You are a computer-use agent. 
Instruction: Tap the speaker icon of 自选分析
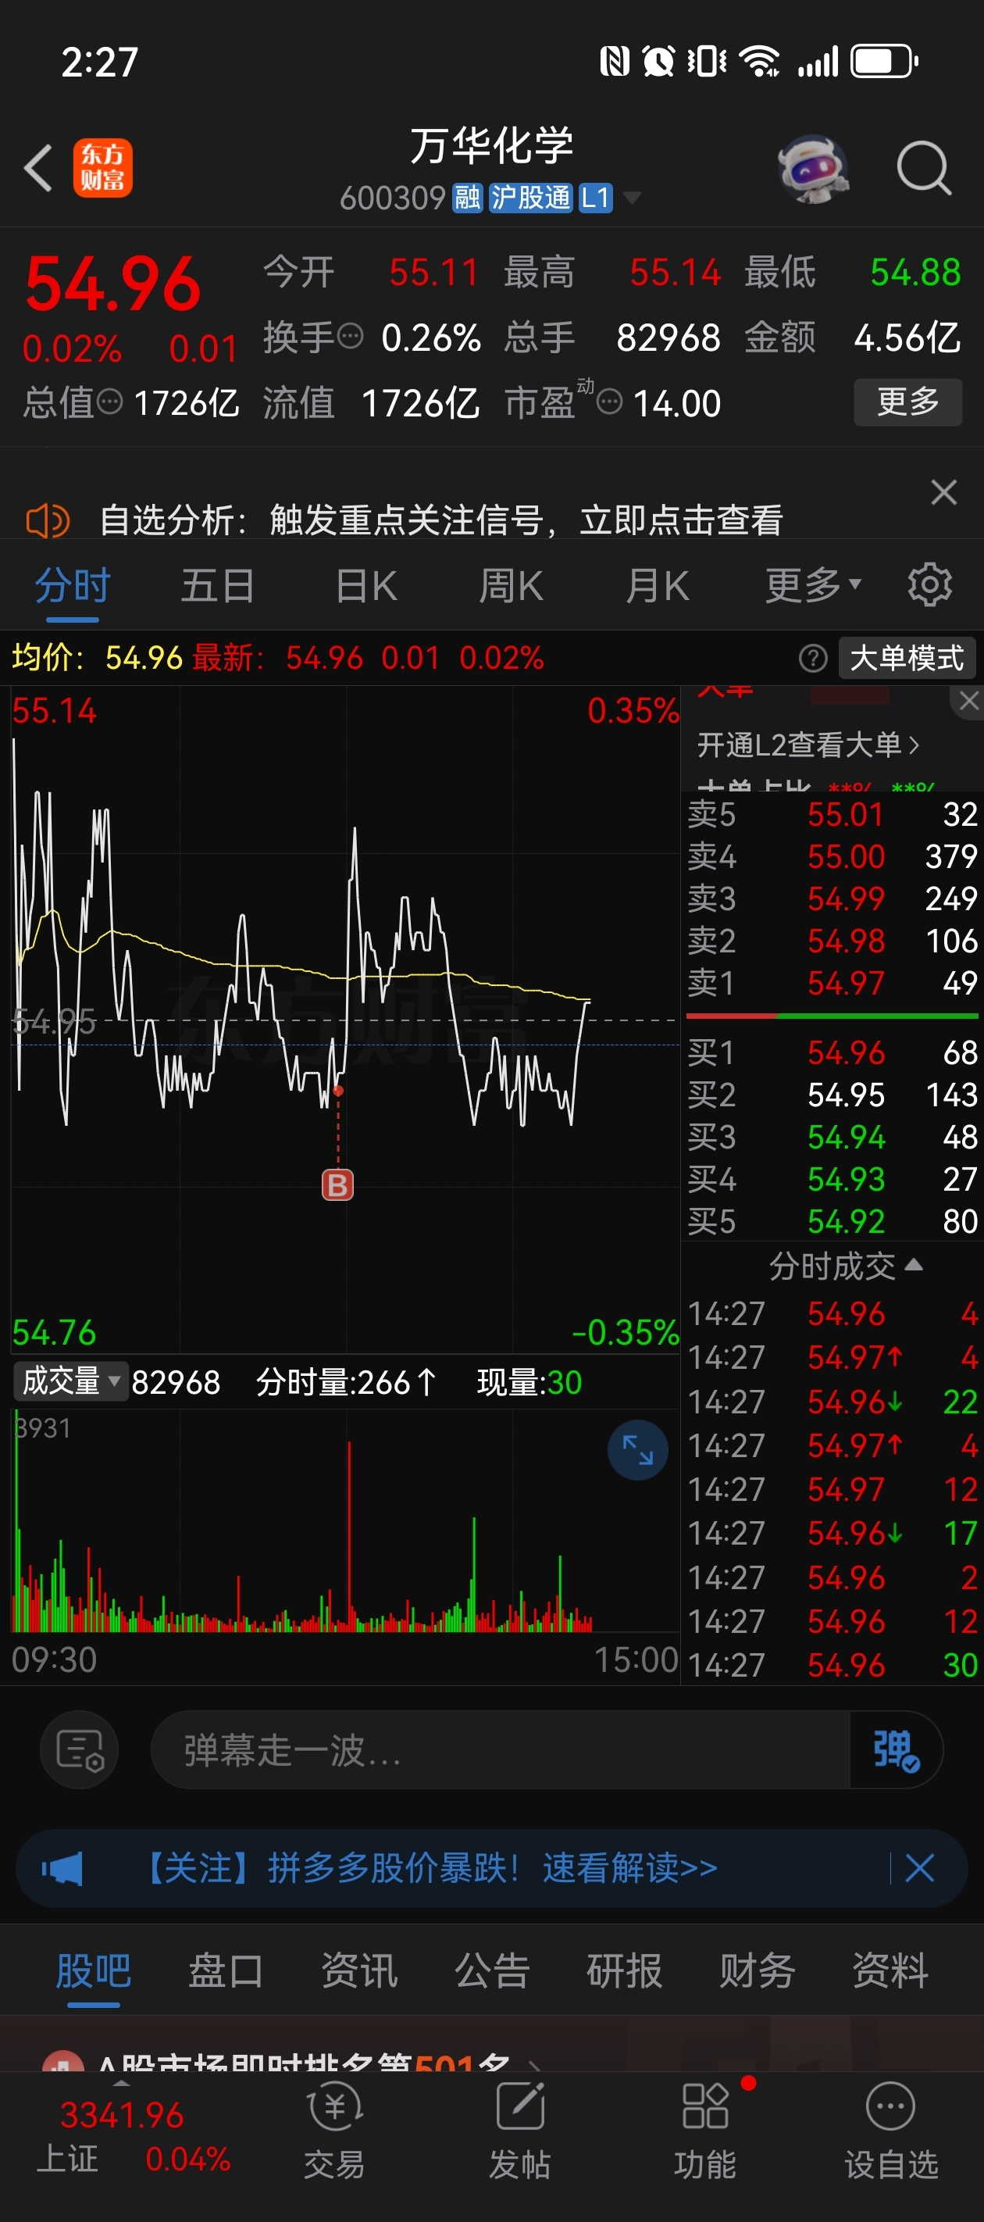[48, 520]
